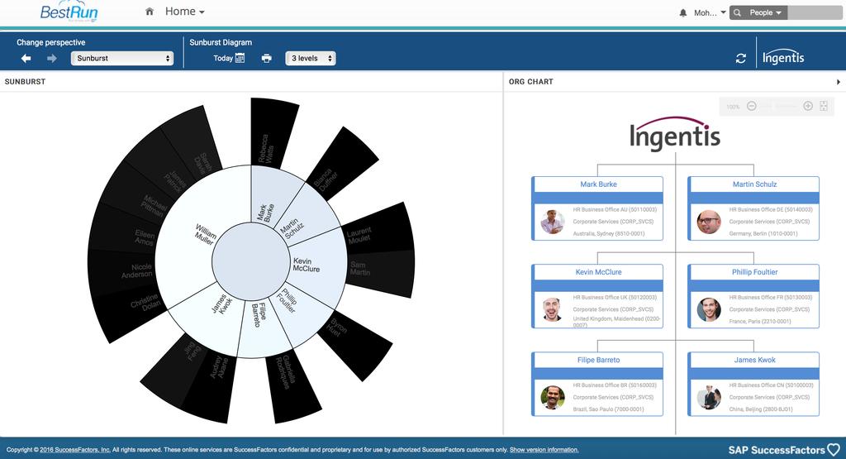Open Filipe Barreto org chart name link
This screenshot has height=459, width=846.
coord(598,360)
